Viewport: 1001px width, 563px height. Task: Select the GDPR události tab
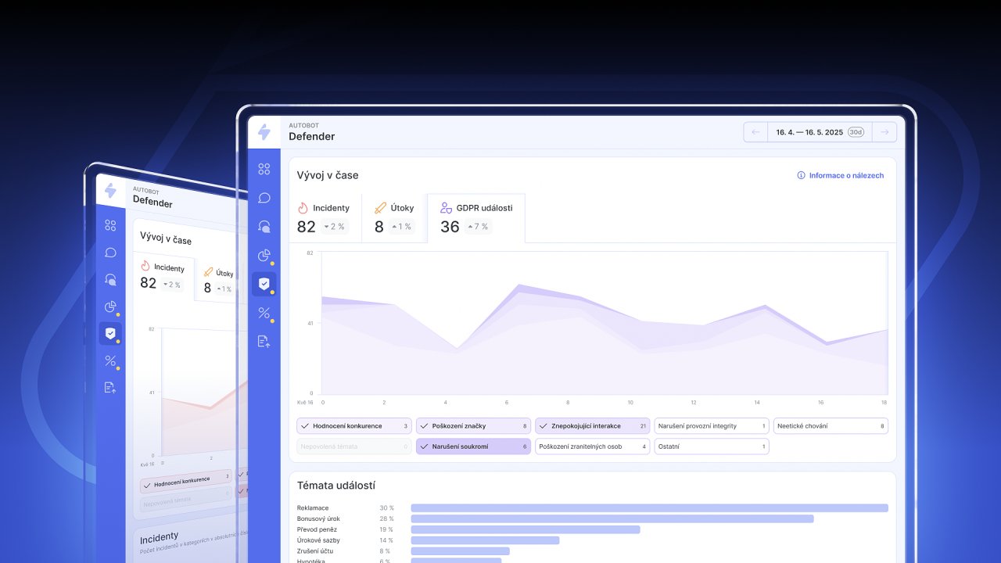coord(476,217)
